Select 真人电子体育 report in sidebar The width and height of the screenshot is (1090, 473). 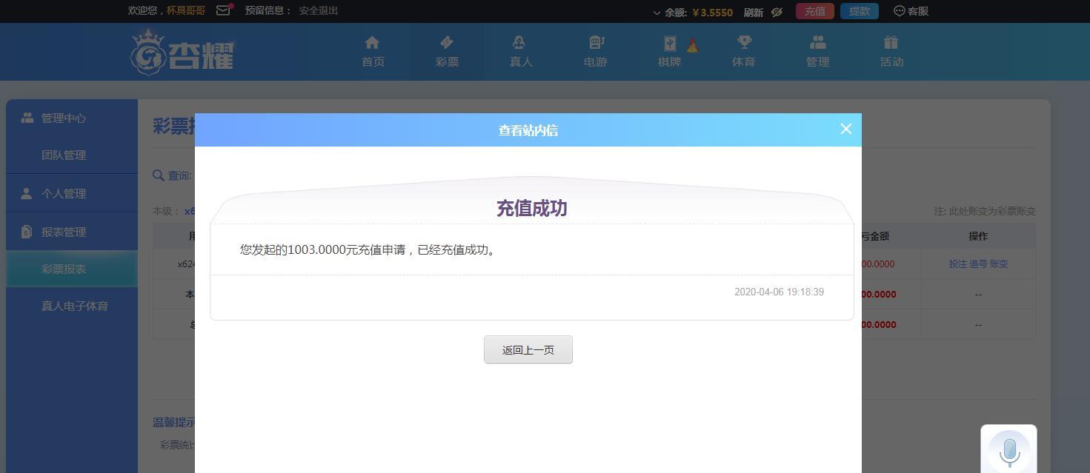click(x=74, y=306)
